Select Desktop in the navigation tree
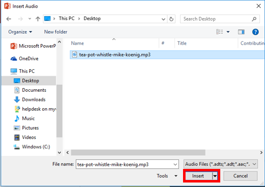265x187 pixels. 29,81
